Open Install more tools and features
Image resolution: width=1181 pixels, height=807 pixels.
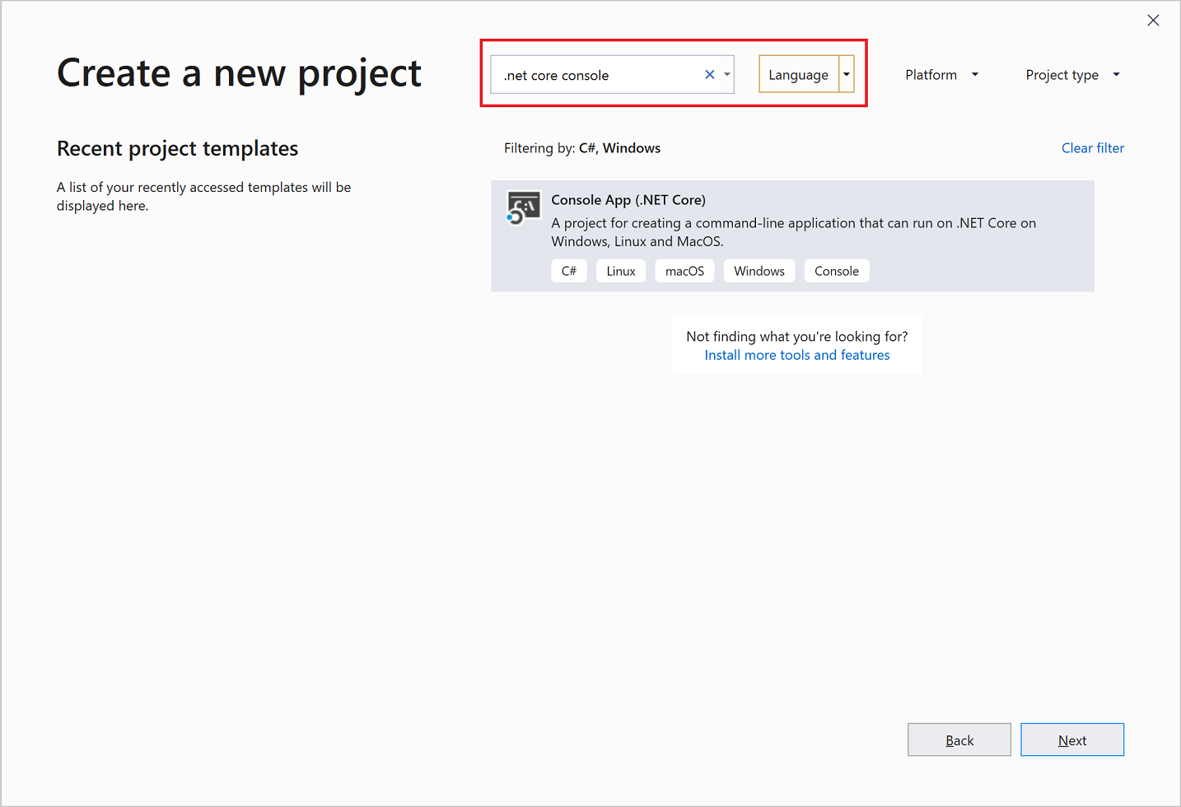coord(796,355)
